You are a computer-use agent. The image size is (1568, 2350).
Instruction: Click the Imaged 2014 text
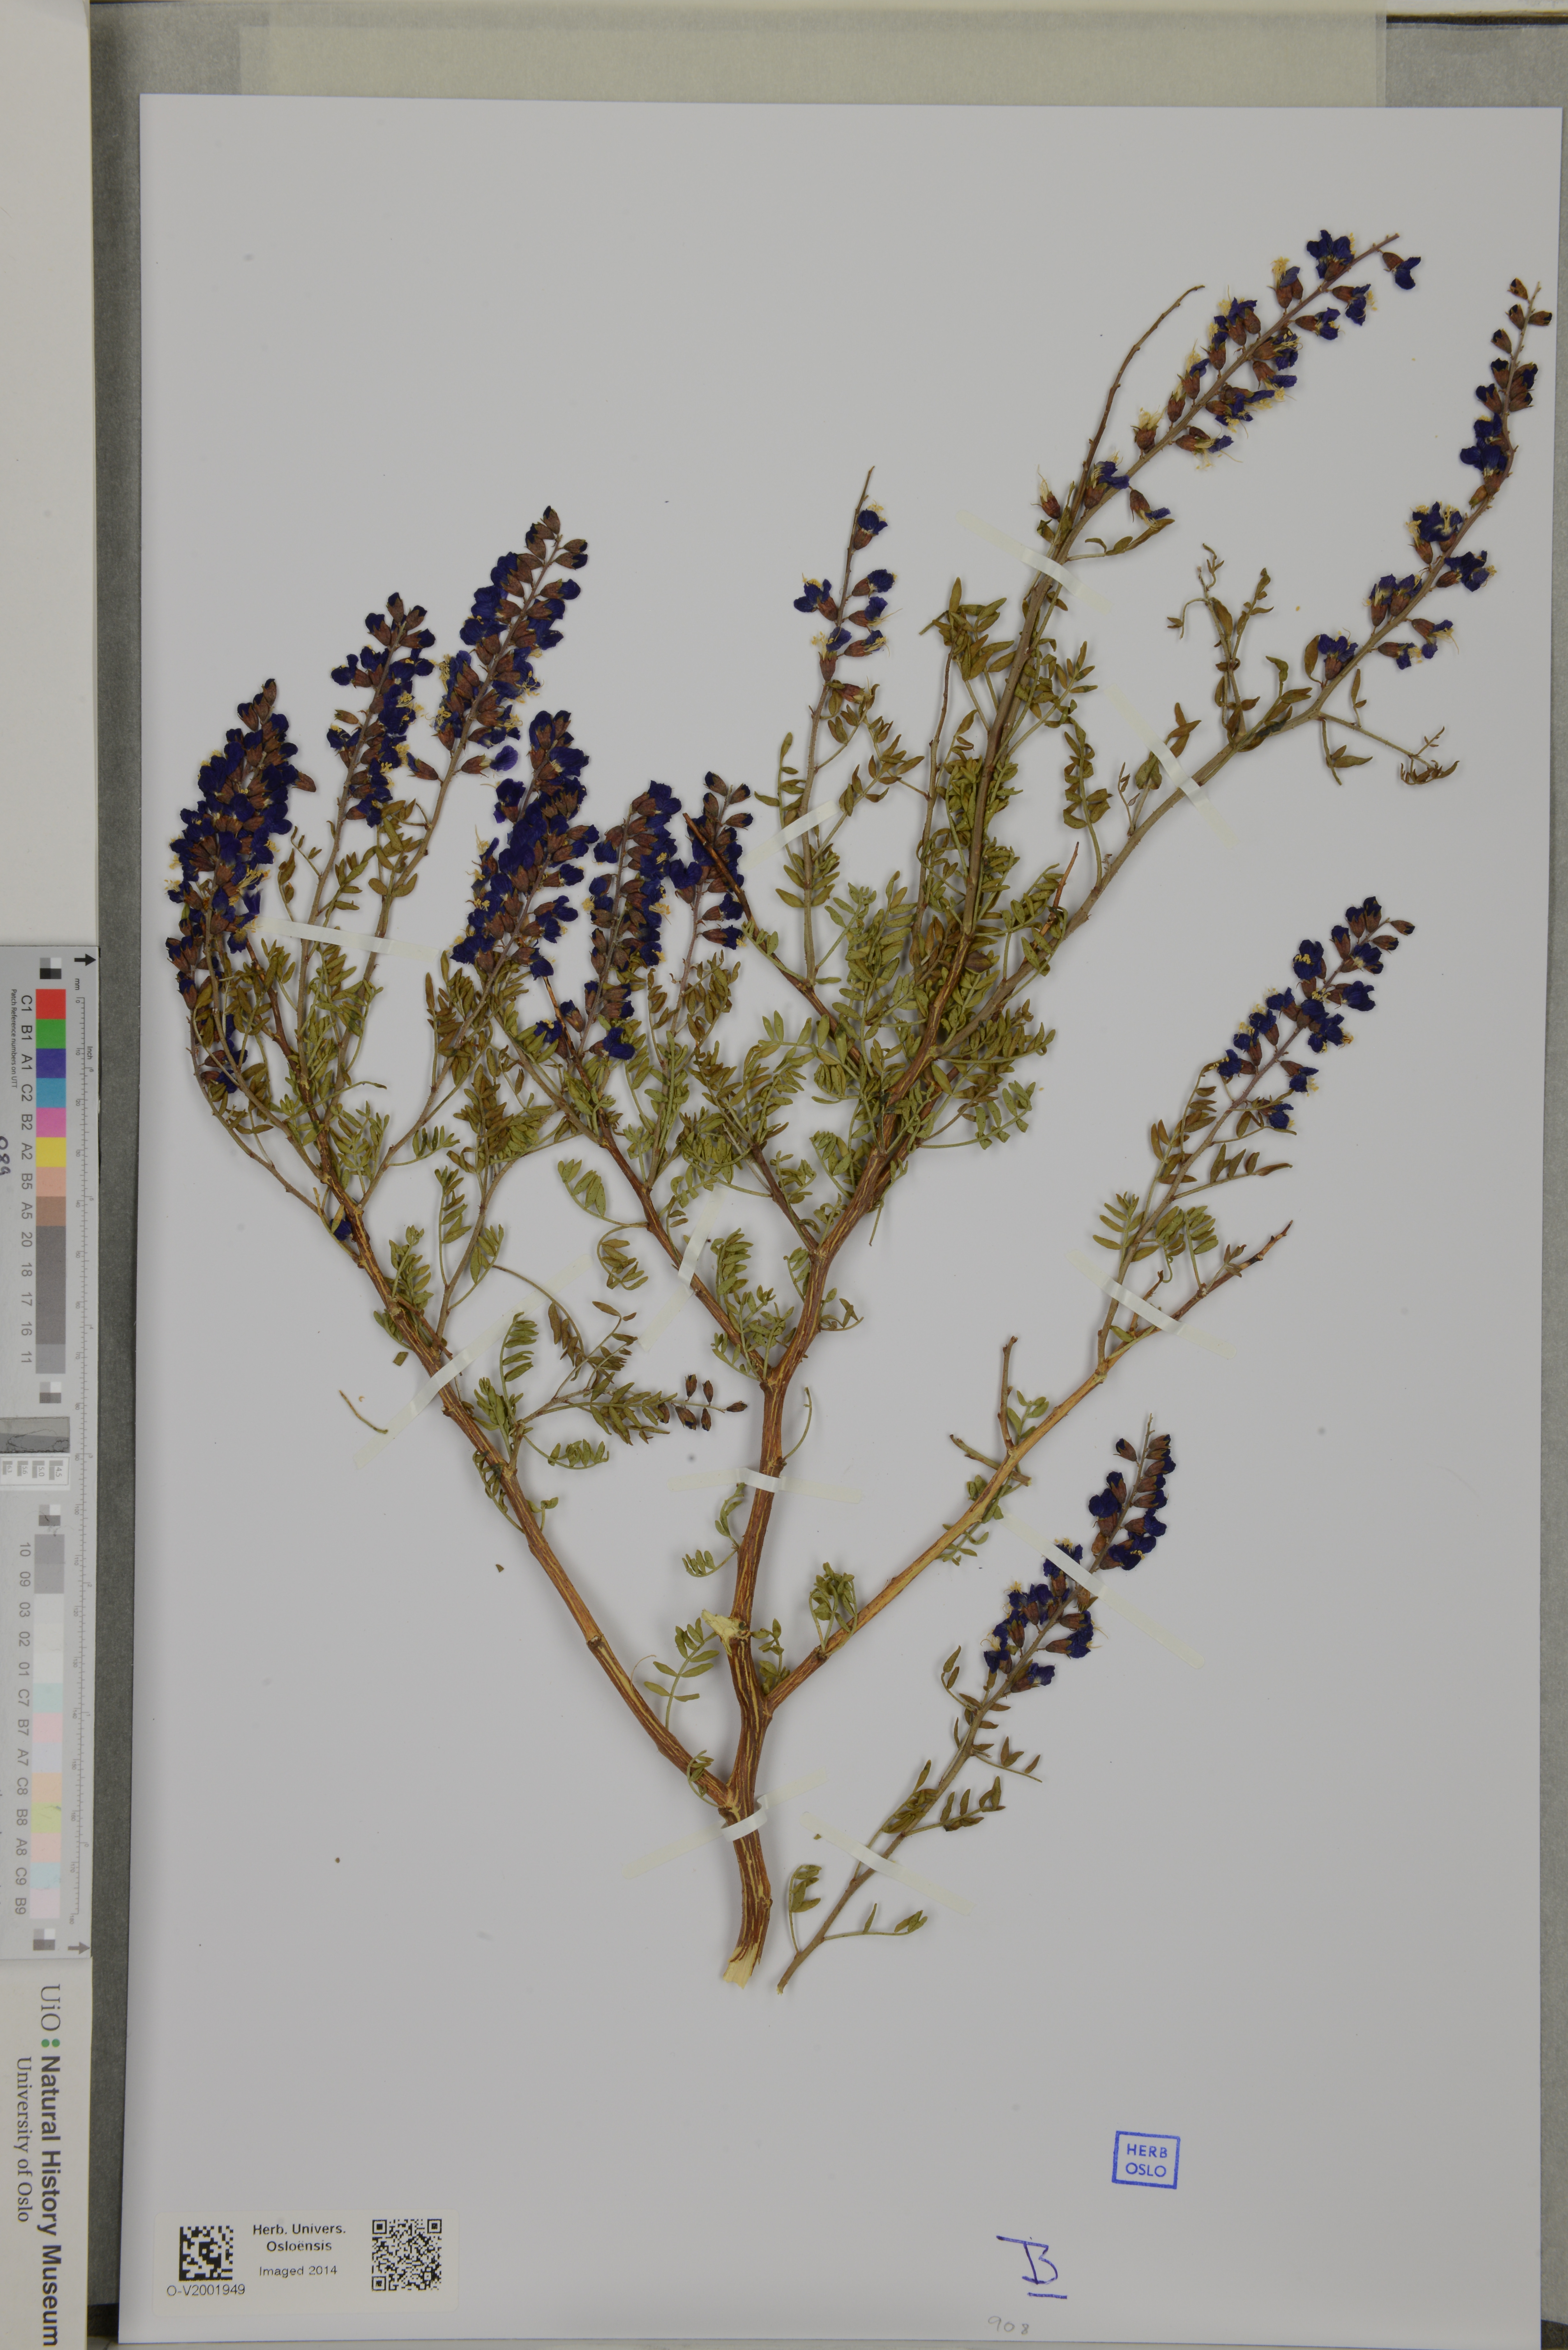pos(298,2271)
